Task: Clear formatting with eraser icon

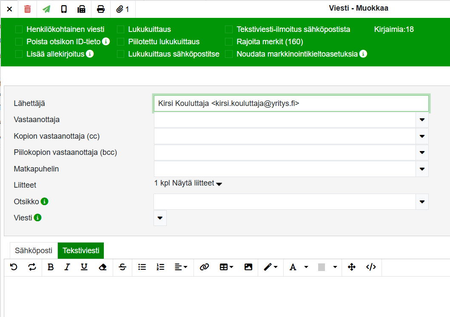Action: coord(102,267)
